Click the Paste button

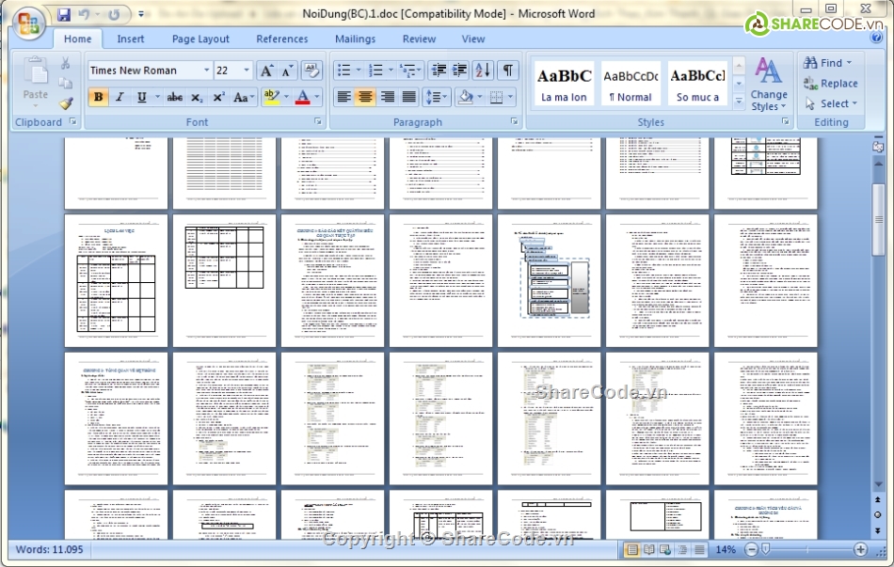pos(36,82)
